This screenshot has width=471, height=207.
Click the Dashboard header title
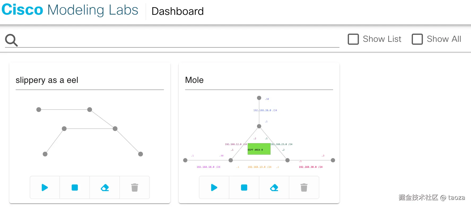click(x=177, y=11)
